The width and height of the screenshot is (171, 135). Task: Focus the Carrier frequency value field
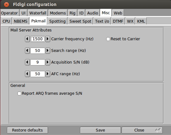point(38,39)
